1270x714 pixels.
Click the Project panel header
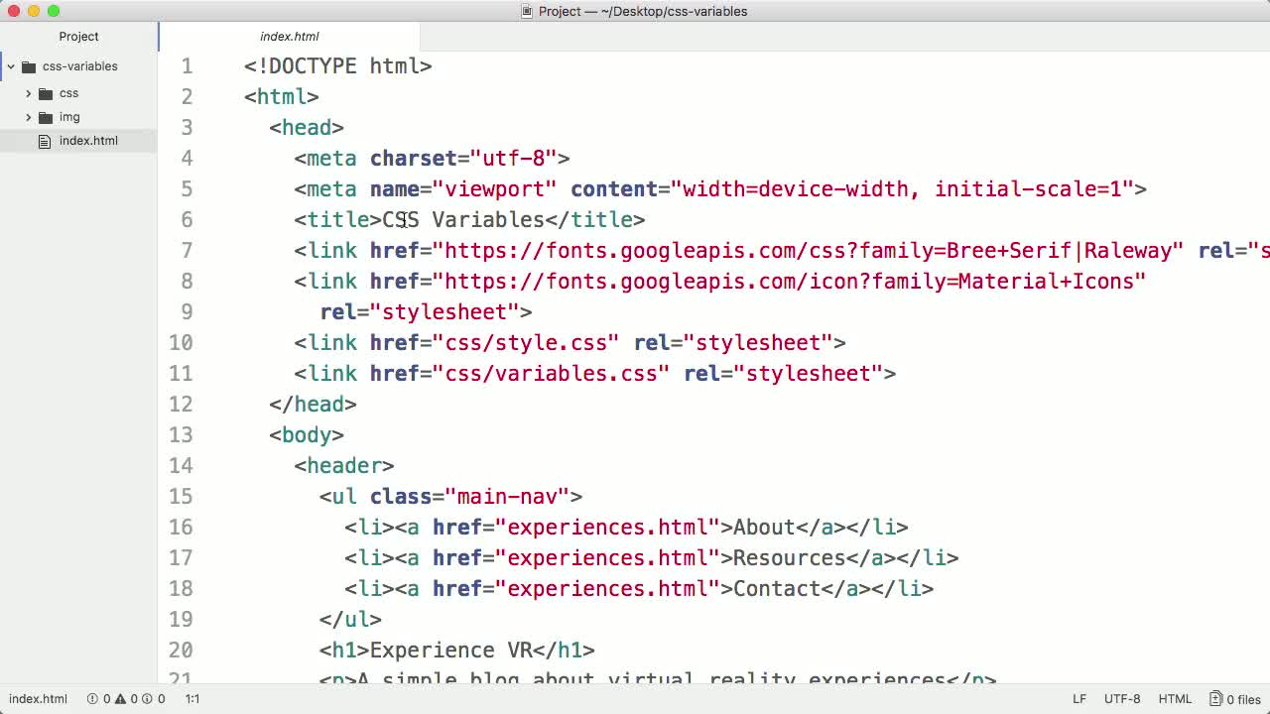click(78, 37)
